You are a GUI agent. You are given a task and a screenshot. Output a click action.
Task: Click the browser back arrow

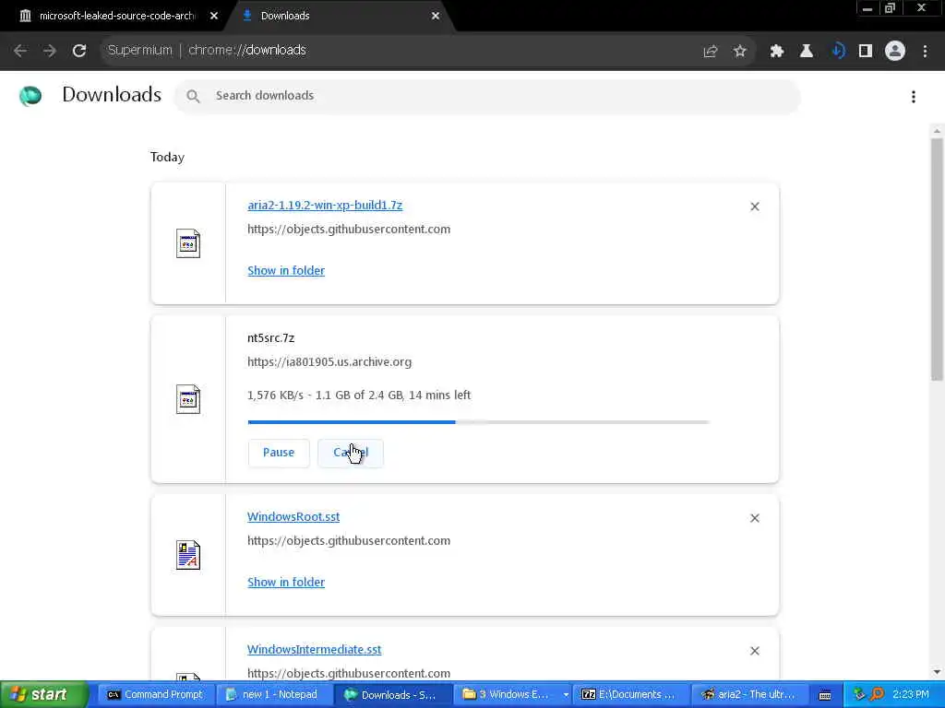pos(20,51)
